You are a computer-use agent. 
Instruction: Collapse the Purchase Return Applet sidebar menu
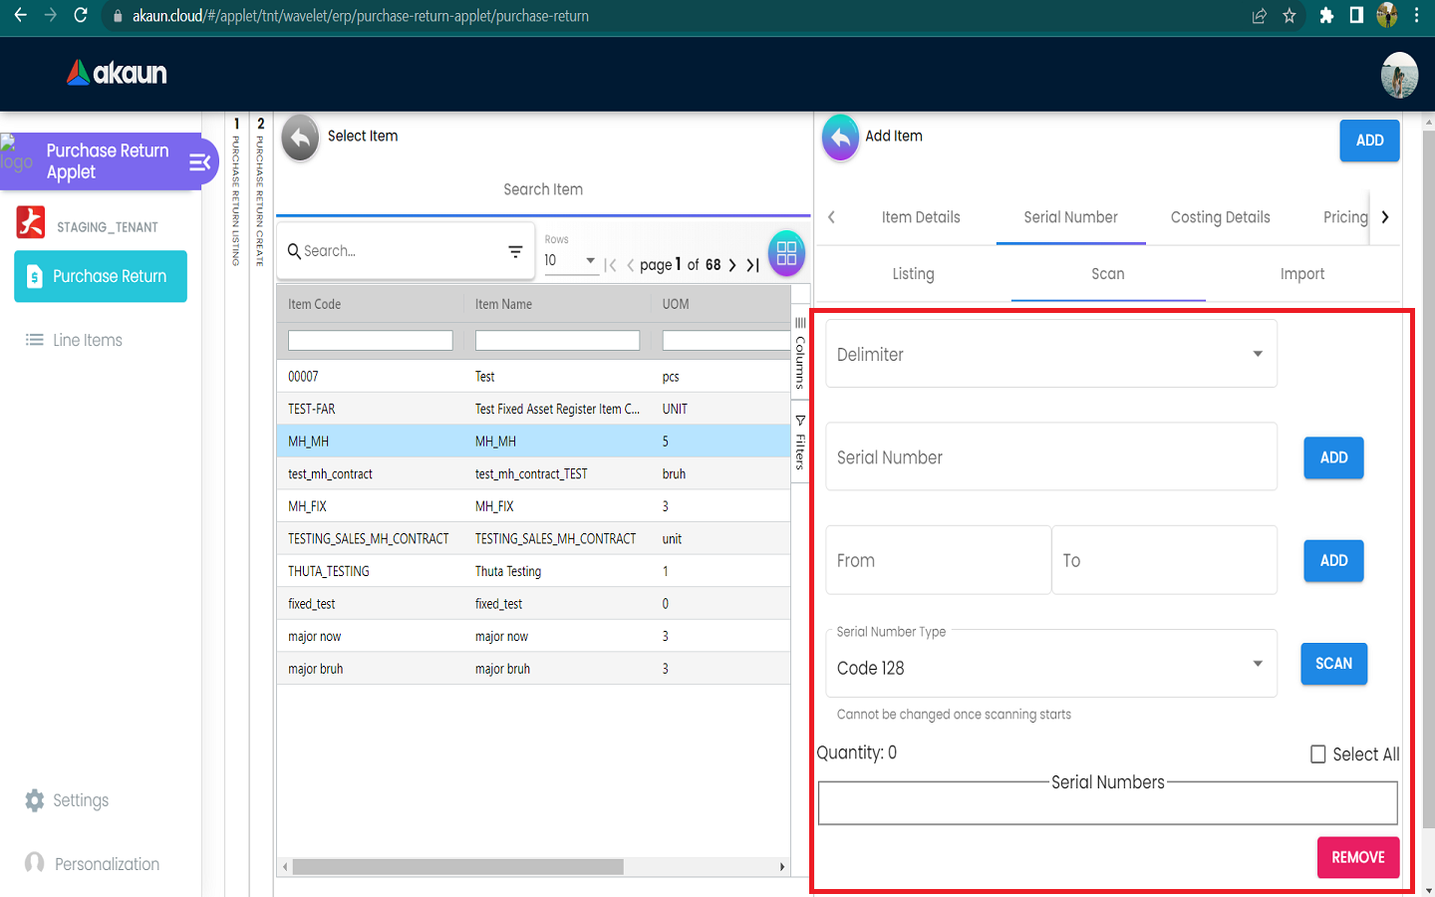(199, 162)
